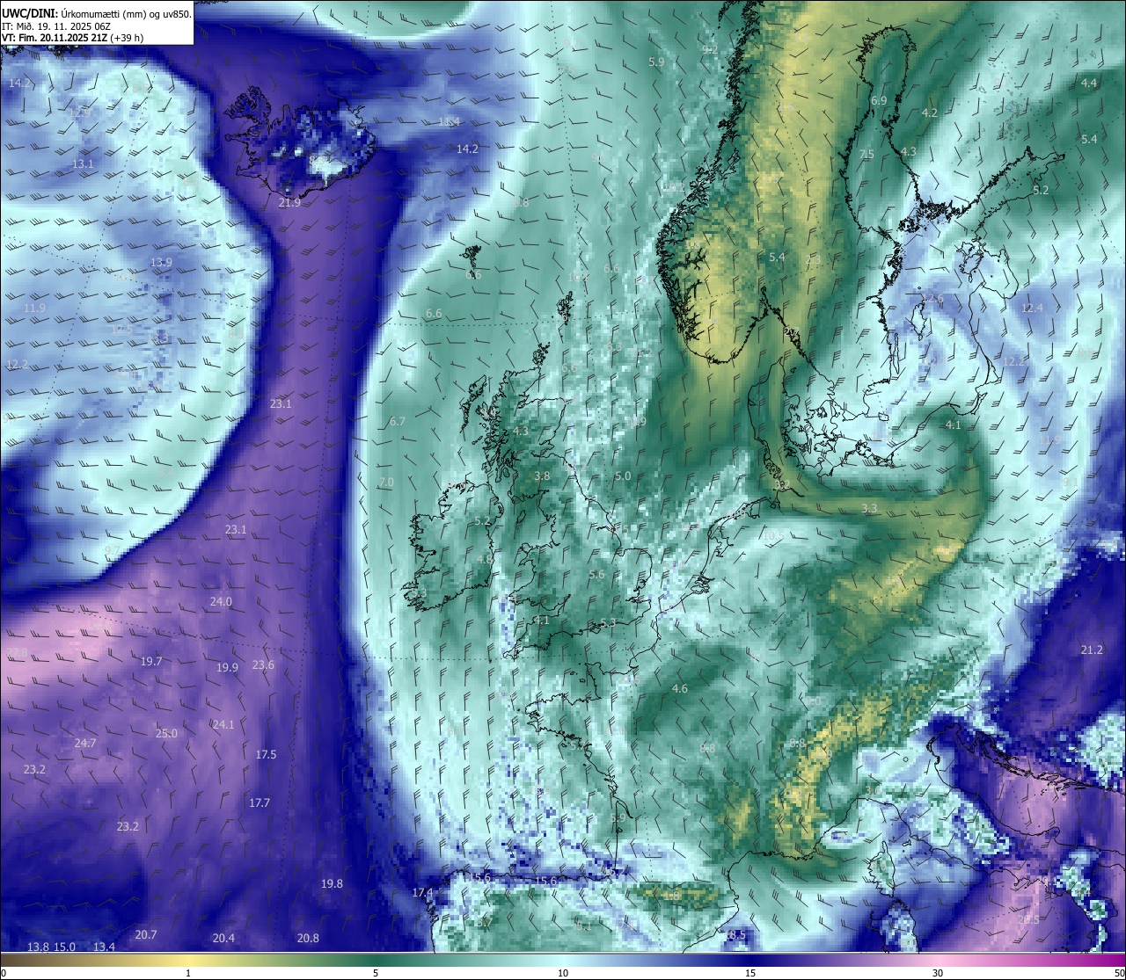This screenshot has height=980, width=1126.
Task: Select the 1 label on color scale
Action: point(188,972)
